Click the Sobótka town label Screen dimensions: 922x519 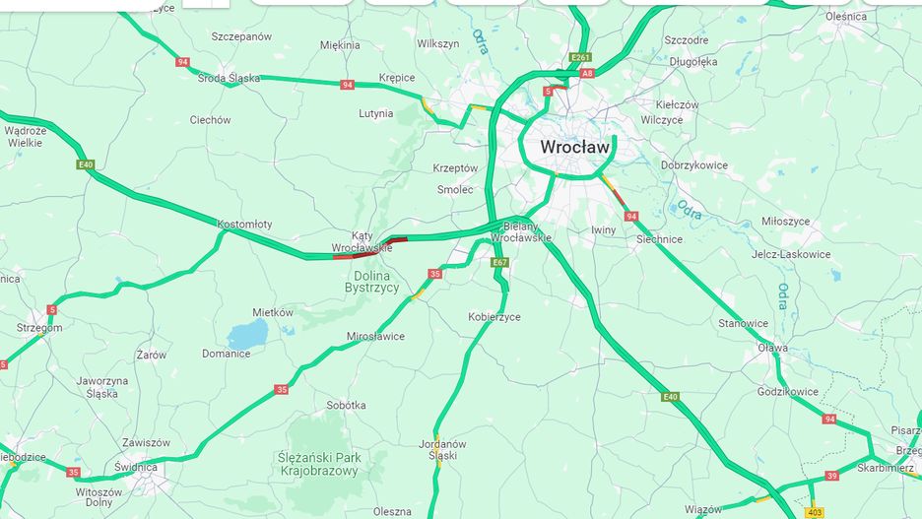(347, 405)
